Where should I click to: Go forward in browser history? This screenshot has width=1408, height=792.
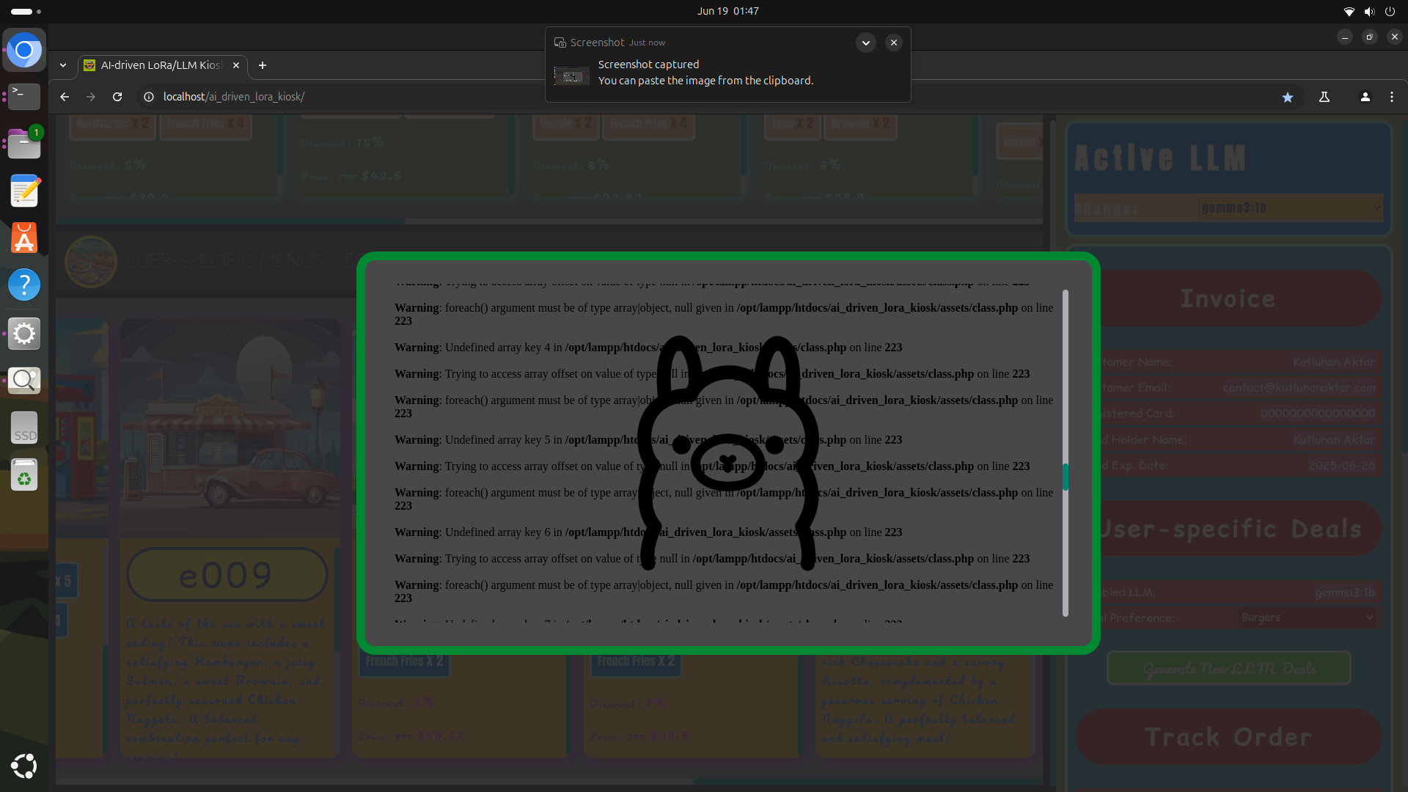point(91,97)
